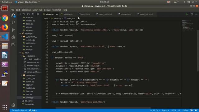Click the errors and warnings status indicator
This screenshot has width=199, height=112.
click(x=33, y=110)
